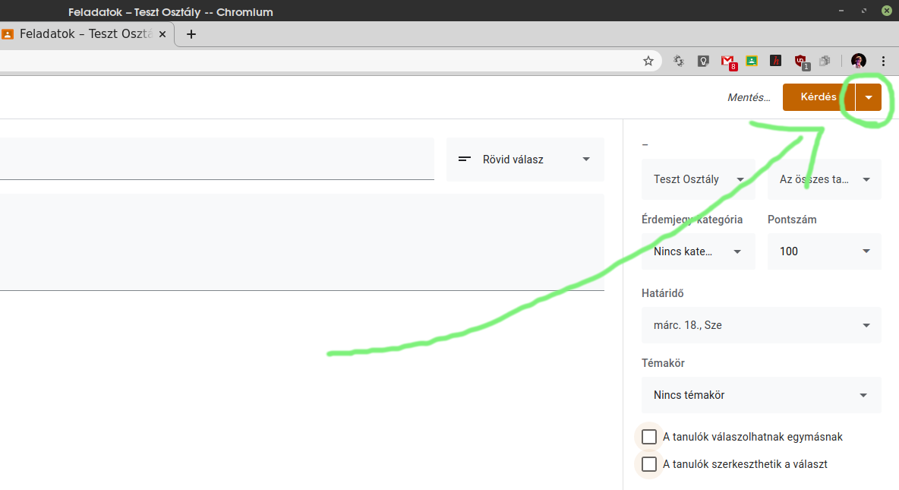The image size is (899, 490).
Task: Enable 'A tanulók válaszolhatnak egymásnak' checkbox
Action: tap(649, 437)
